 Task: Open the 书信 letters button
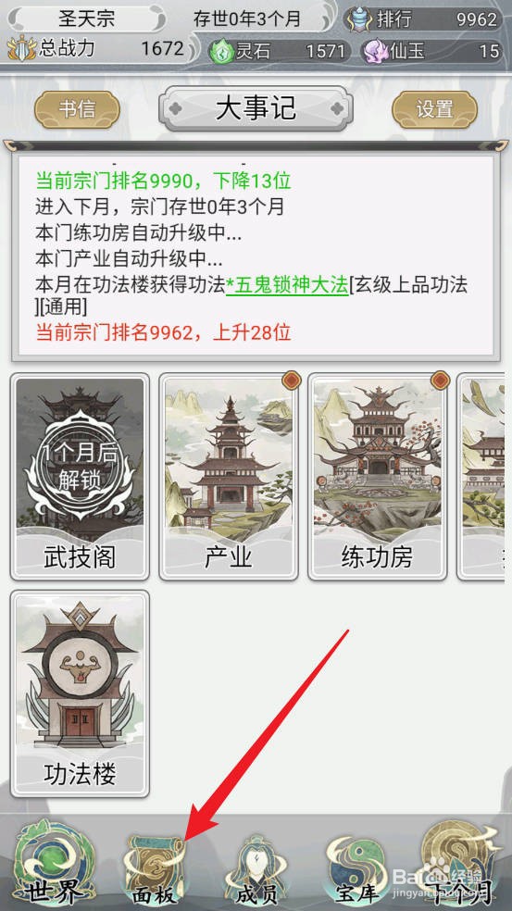tap(77, 109)
